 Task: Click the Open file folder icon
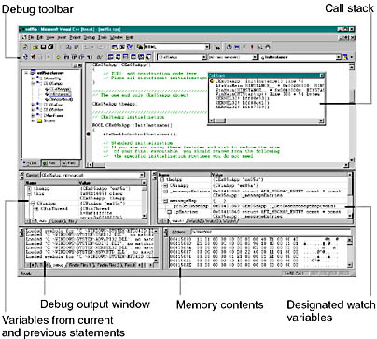coord(35,48)
